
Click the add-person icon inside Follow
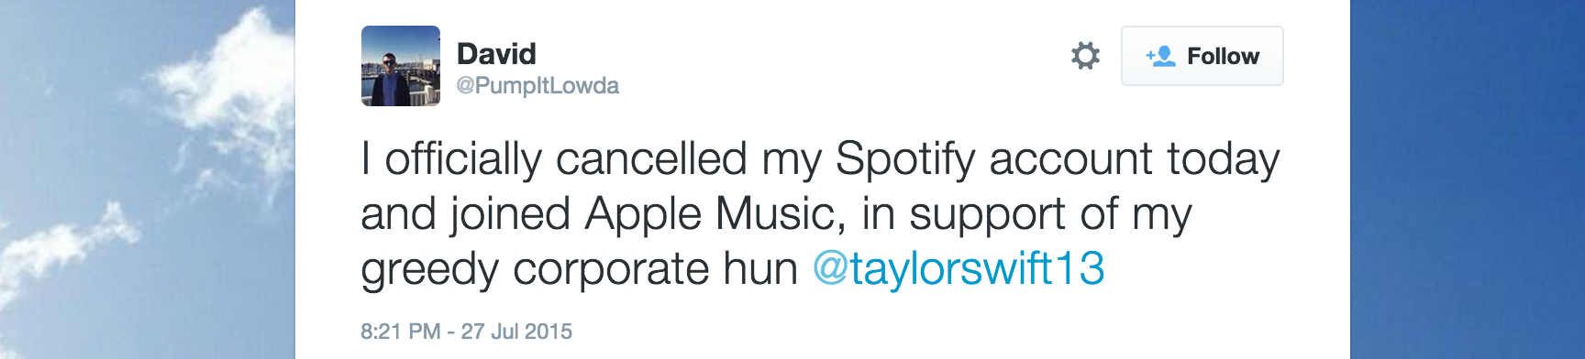pyautogui.click(x=1160, y=56)
